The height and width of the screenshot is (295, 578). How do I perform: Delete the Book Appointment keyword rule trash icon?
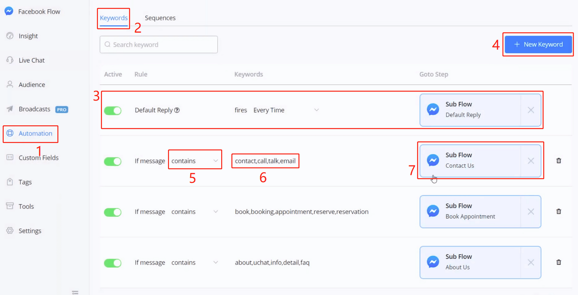click(x=559, y=211)
